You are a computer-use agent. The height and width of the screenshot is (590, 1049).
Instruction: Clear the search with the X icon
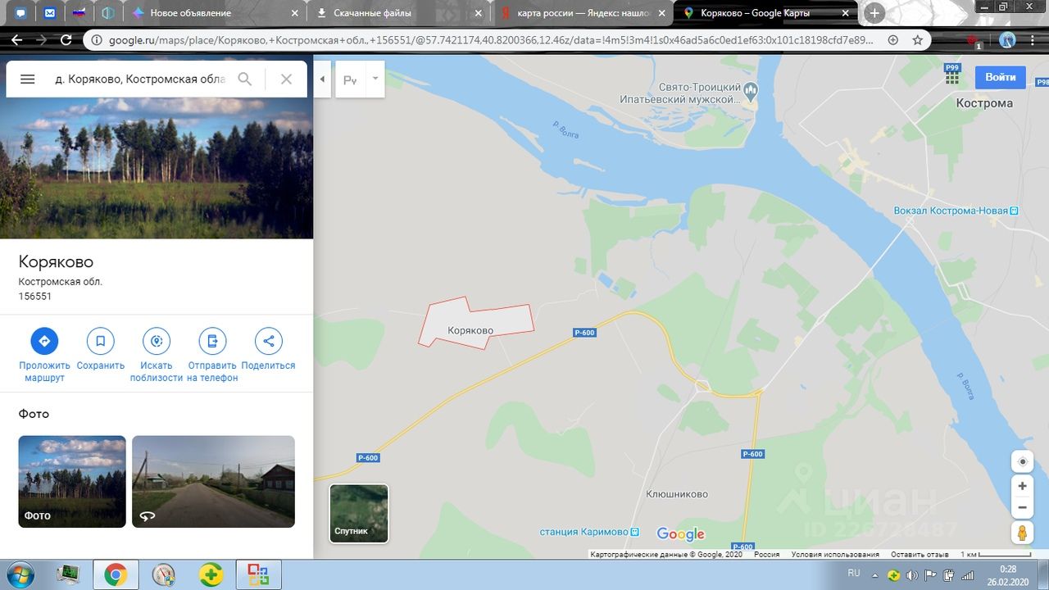tap(286, 79)
